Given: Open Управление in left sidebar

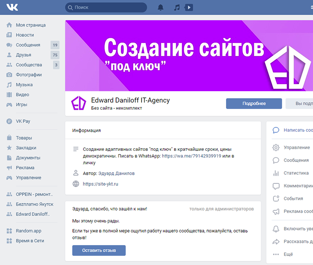Looking at the screenshot, I should pyautogui.click(x=28, y=178).
